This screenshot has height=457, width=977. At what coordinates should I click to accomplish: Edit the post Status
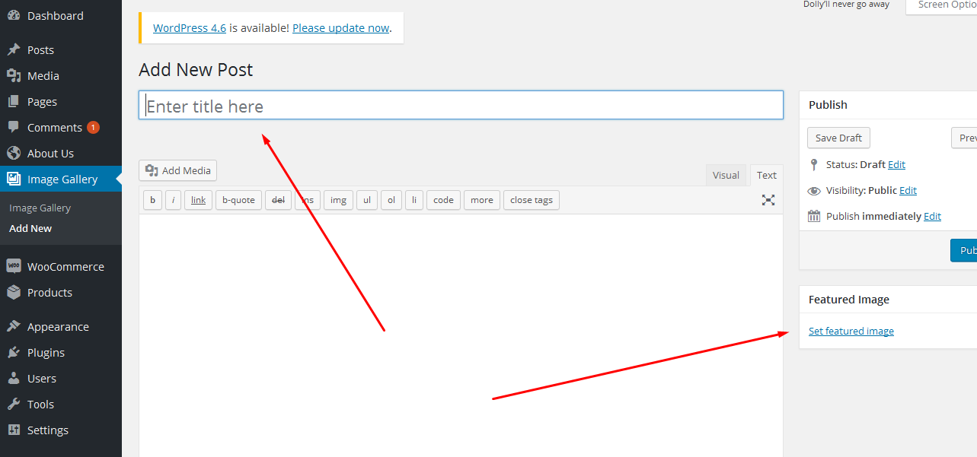coord(896,165)
